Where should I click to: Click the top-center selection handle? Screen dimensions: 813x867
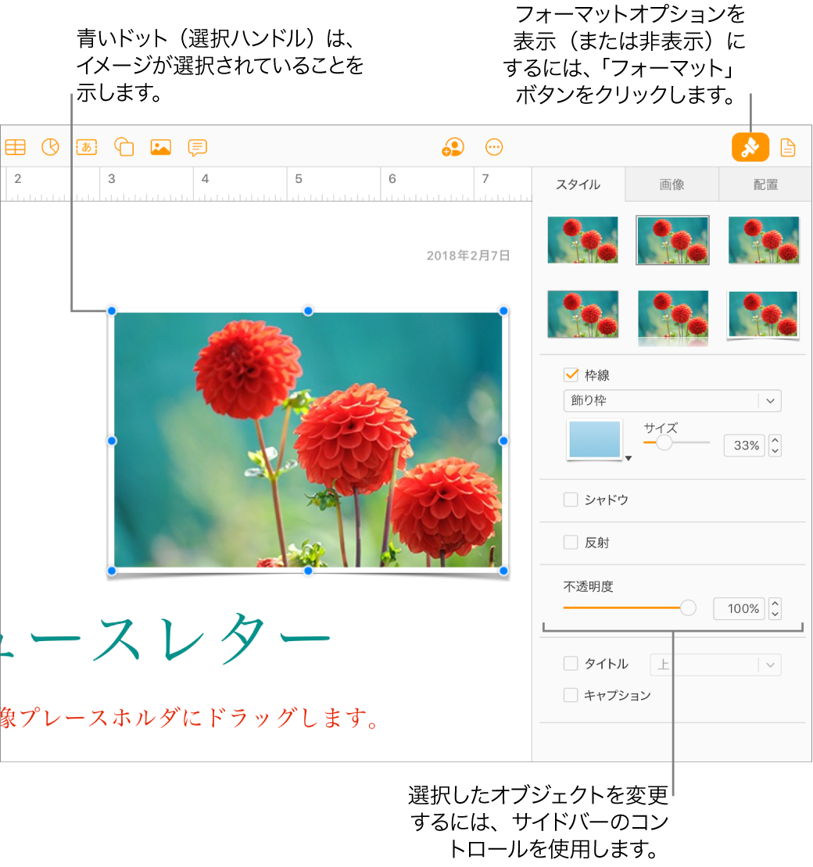308,311
